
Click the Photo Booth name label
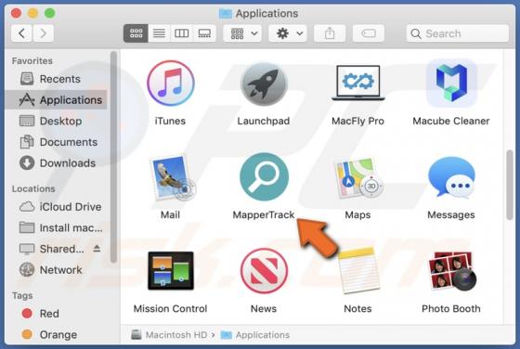tap(451, 308)
